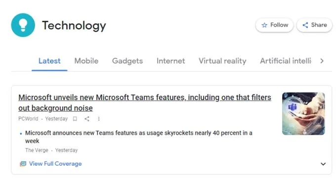This screenshot has width=336, height=178.
Task: Open the Artificial intelligence tab
Action: click(x=286, y=61)
